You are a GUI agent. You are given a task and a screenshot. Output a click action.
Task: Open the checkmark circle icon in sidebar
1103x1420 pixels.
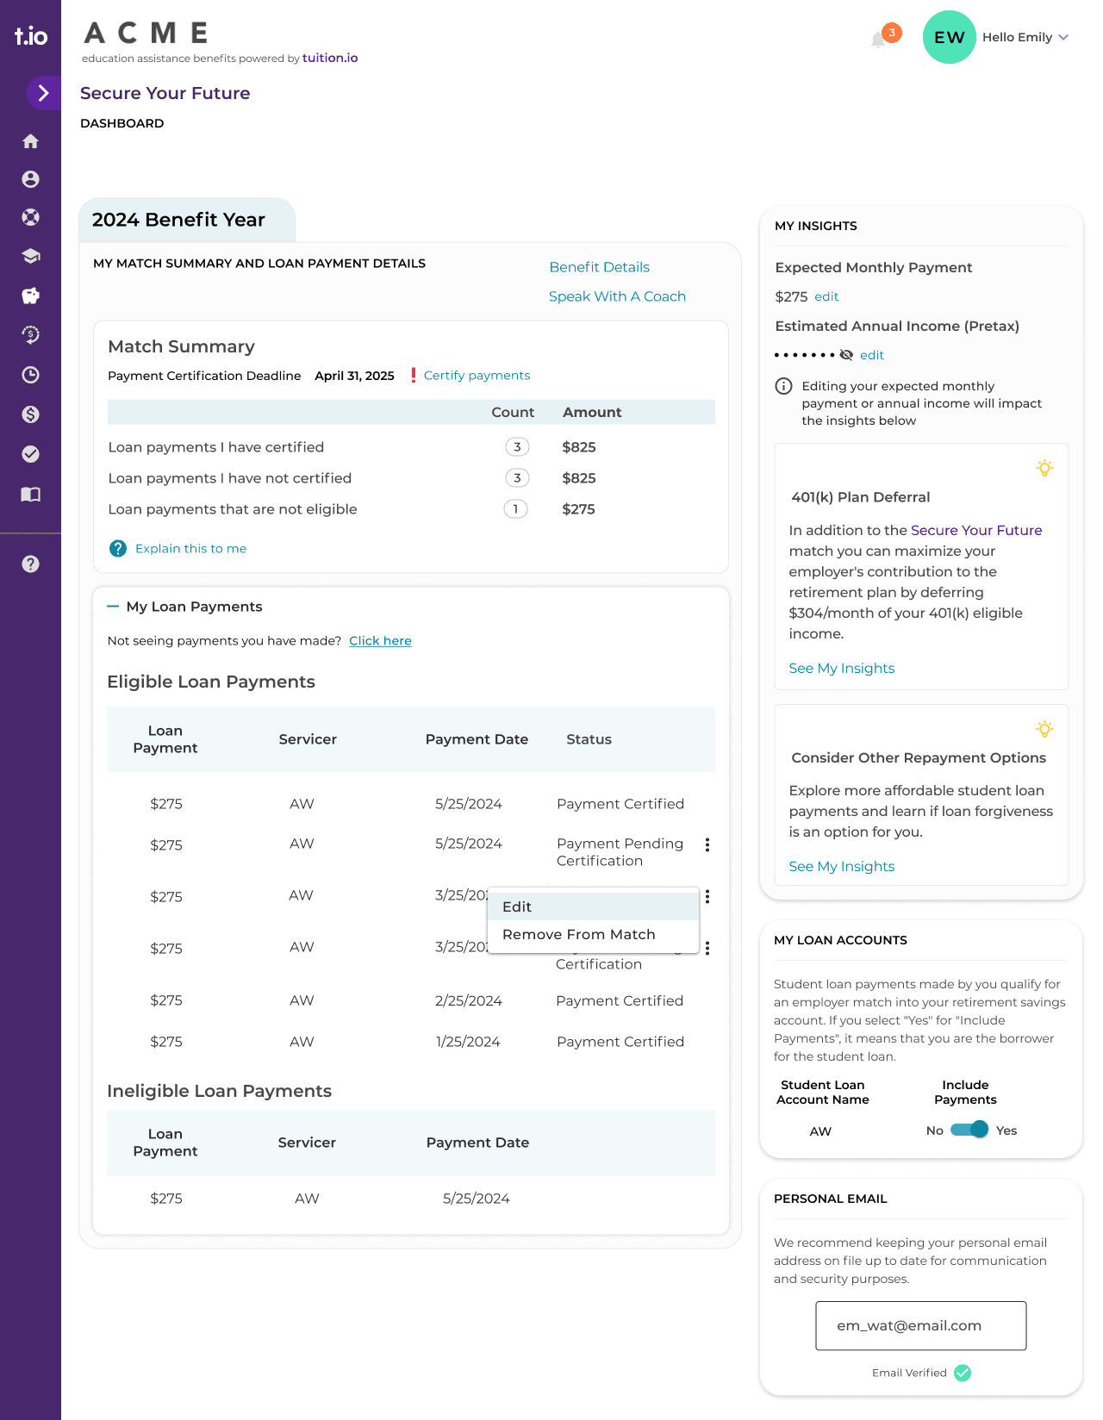pyautogui.click(x=31, y=454)
